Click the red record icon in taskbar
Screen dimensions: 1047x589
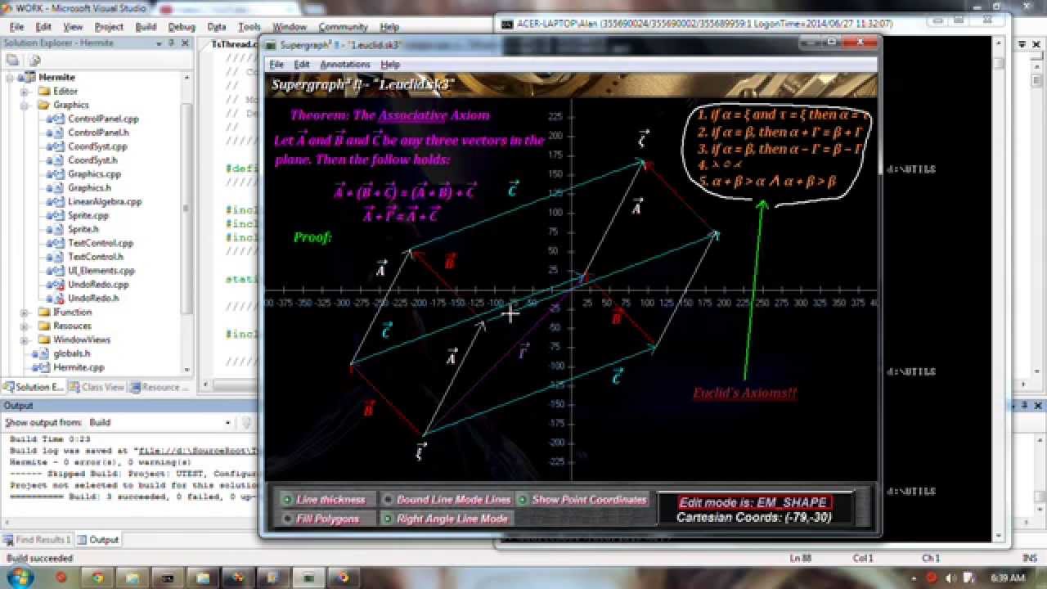(61, 578)
